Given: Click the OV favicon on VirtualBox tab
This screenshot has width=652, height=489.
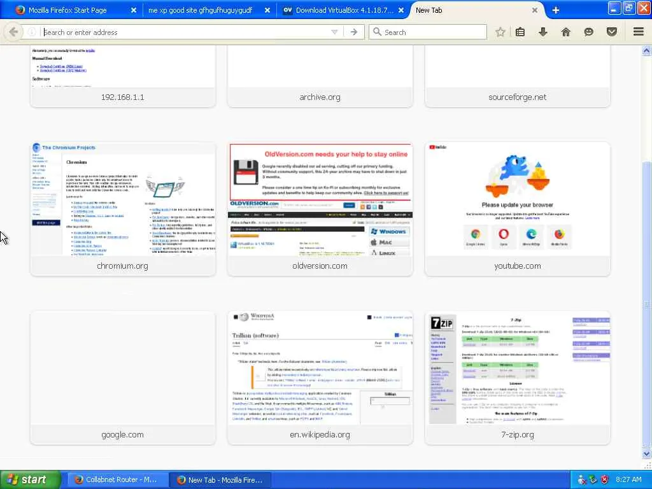Looking at the screenshot, I should point(288,10).
